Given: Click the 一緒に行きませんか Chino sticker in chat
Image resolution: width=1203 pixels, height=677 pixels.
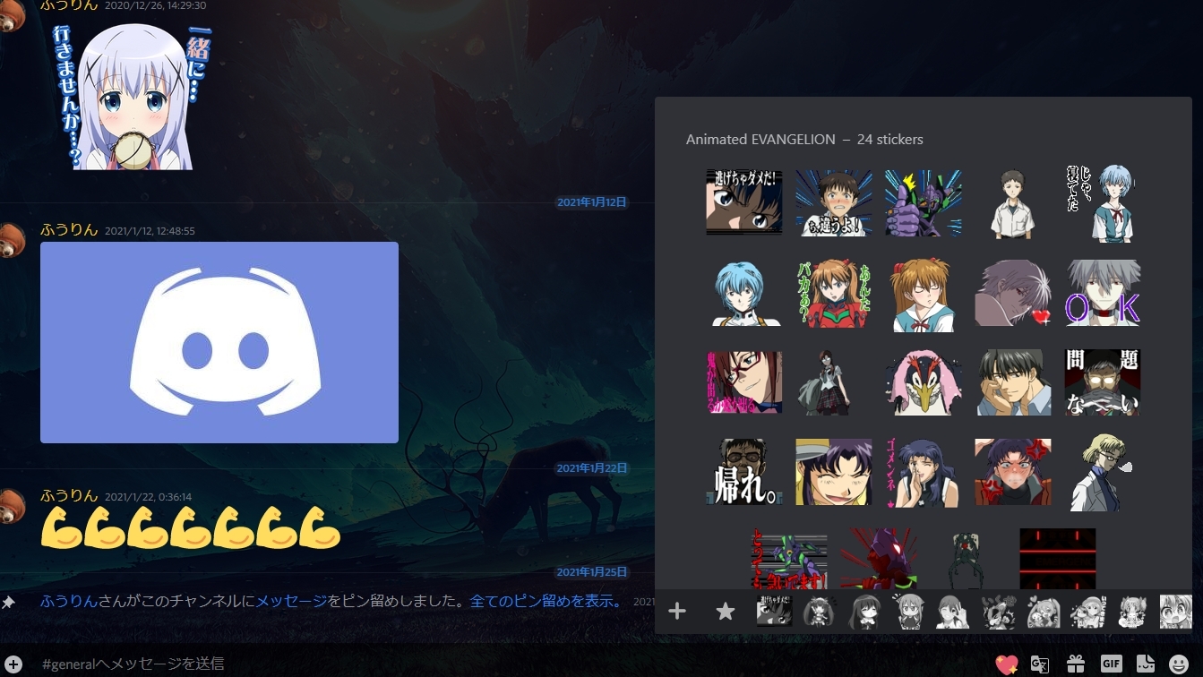Looking at the screenshot, I should tap(133, 97).
